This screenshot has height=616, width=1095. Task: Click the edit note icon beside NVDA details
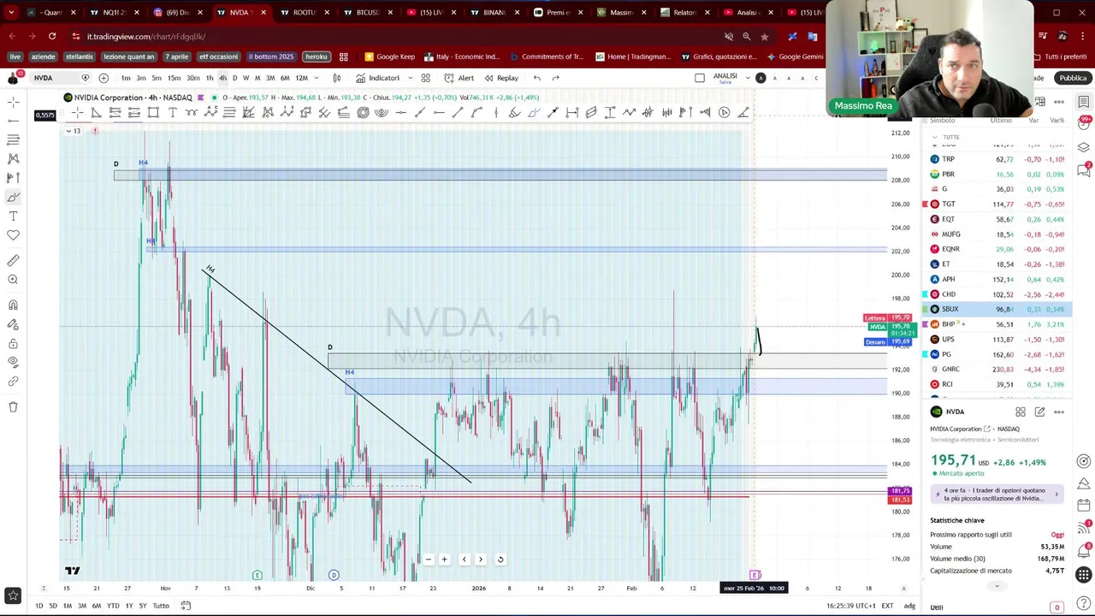point(1039,412)
